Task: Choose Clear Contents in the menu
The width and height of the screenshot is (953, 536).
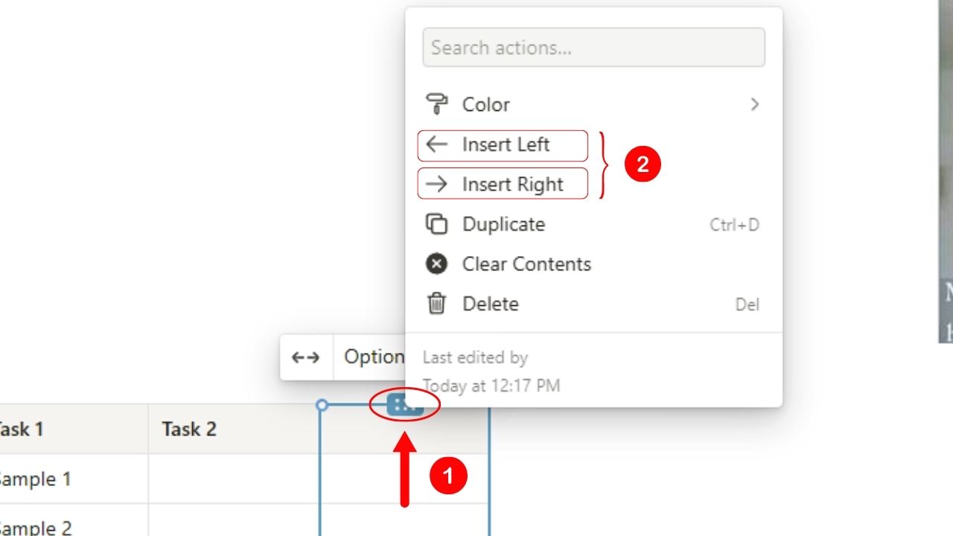Action: tap(526, 264)
